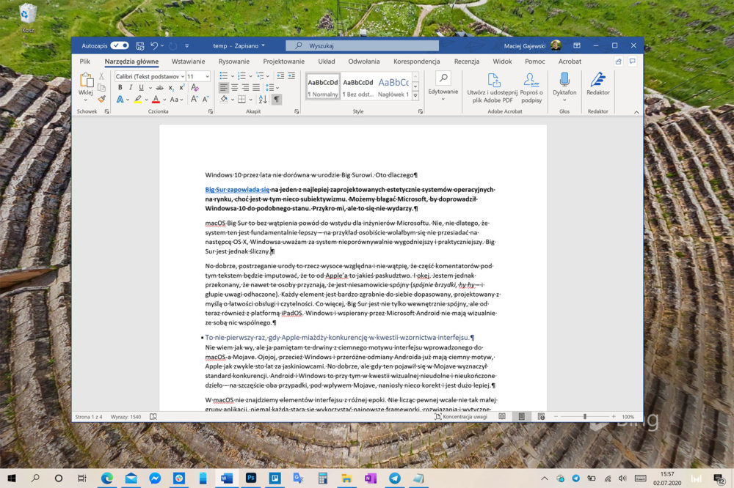
Task: Toggle bold formatting in Czcionka group
Action: pyautogui.click(x=120, y=88)
